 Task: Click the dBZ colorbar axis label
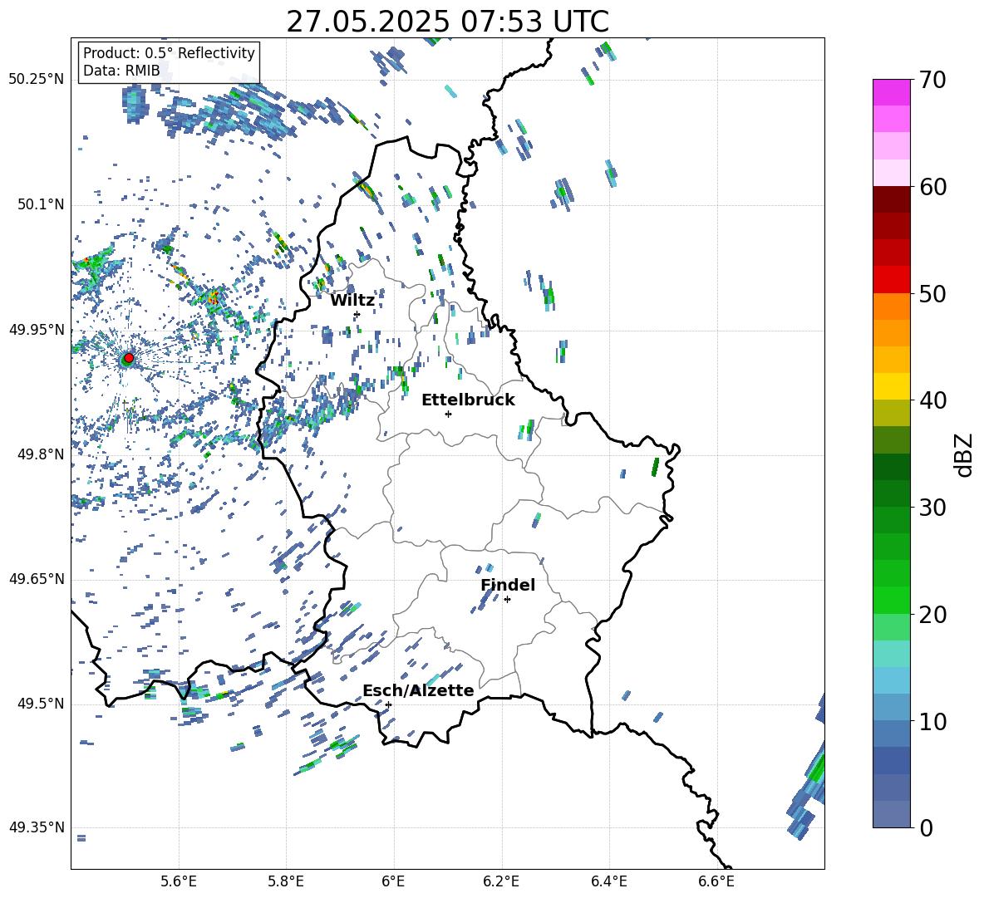pyautogui.click(x=965, y=454)
